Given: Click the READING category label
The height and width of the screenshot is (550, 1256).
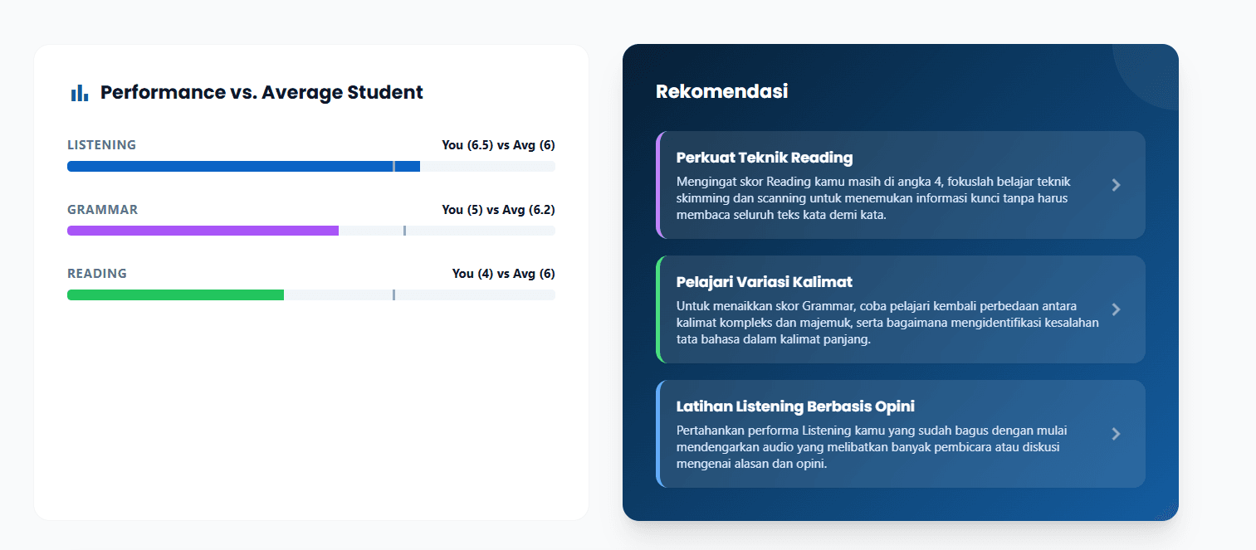Looking at the screenshot, I should pyautogui.click(x=97, y=274).
